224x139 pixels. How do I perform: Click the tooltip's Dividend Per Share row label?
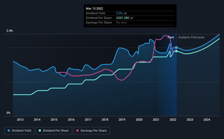99,18
